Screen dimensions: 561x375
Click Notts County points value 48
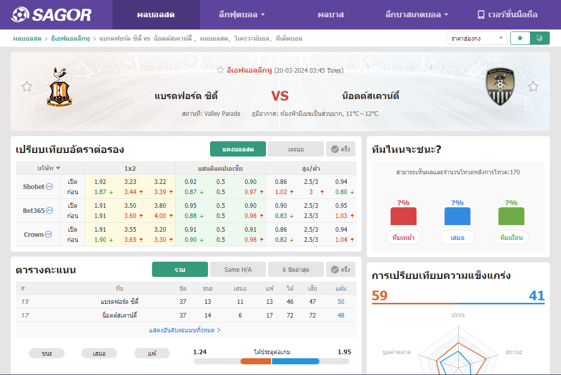point(341,316)
